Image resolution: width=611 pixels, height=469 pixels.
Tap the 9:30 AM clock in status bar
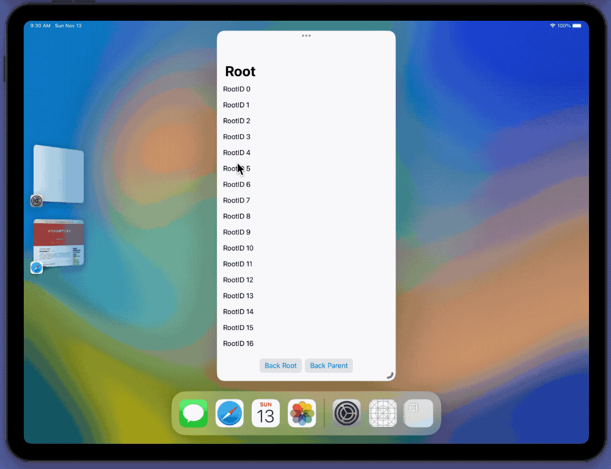40,26
